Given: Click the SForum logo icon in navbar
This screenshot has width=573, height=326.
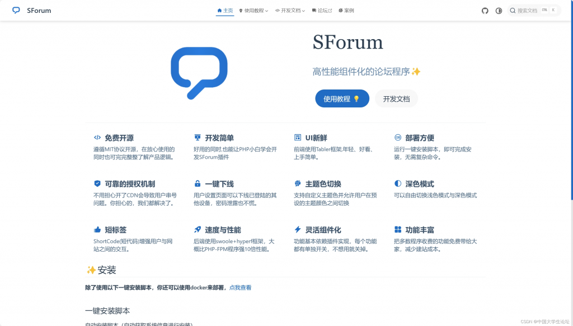Looking at the screenshot, I should pos(16,10).
